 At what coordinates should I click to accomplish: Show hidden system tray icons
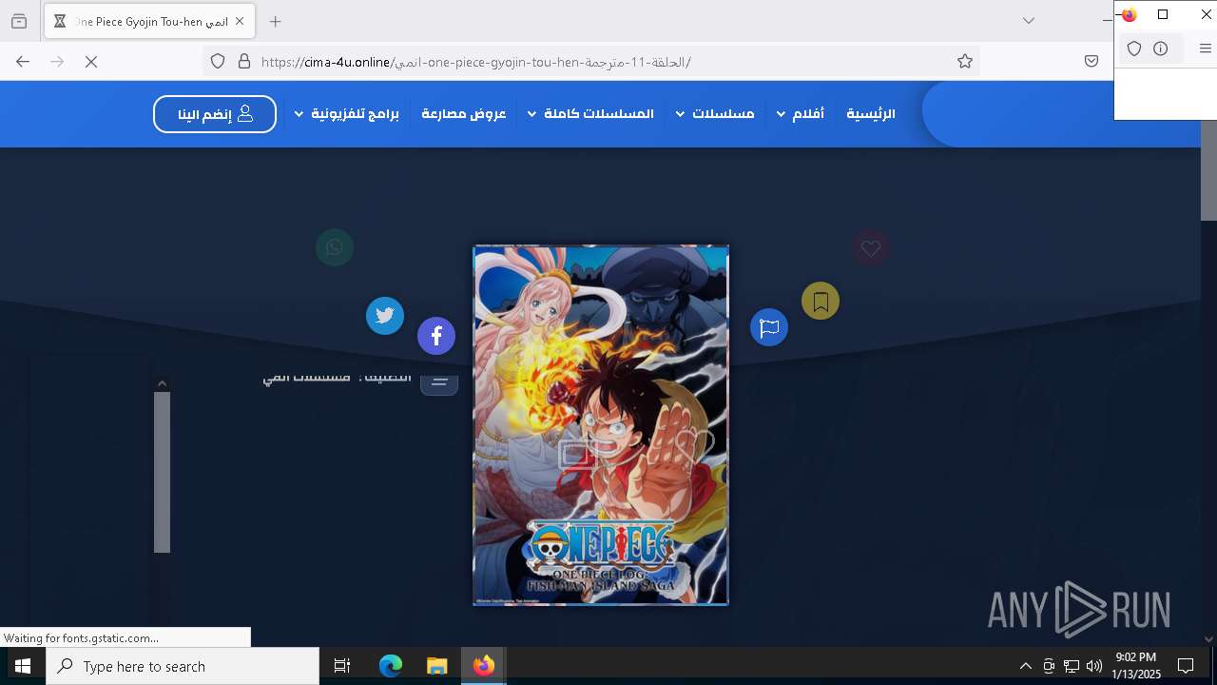pyautogui.click(x=1025, y=666)
